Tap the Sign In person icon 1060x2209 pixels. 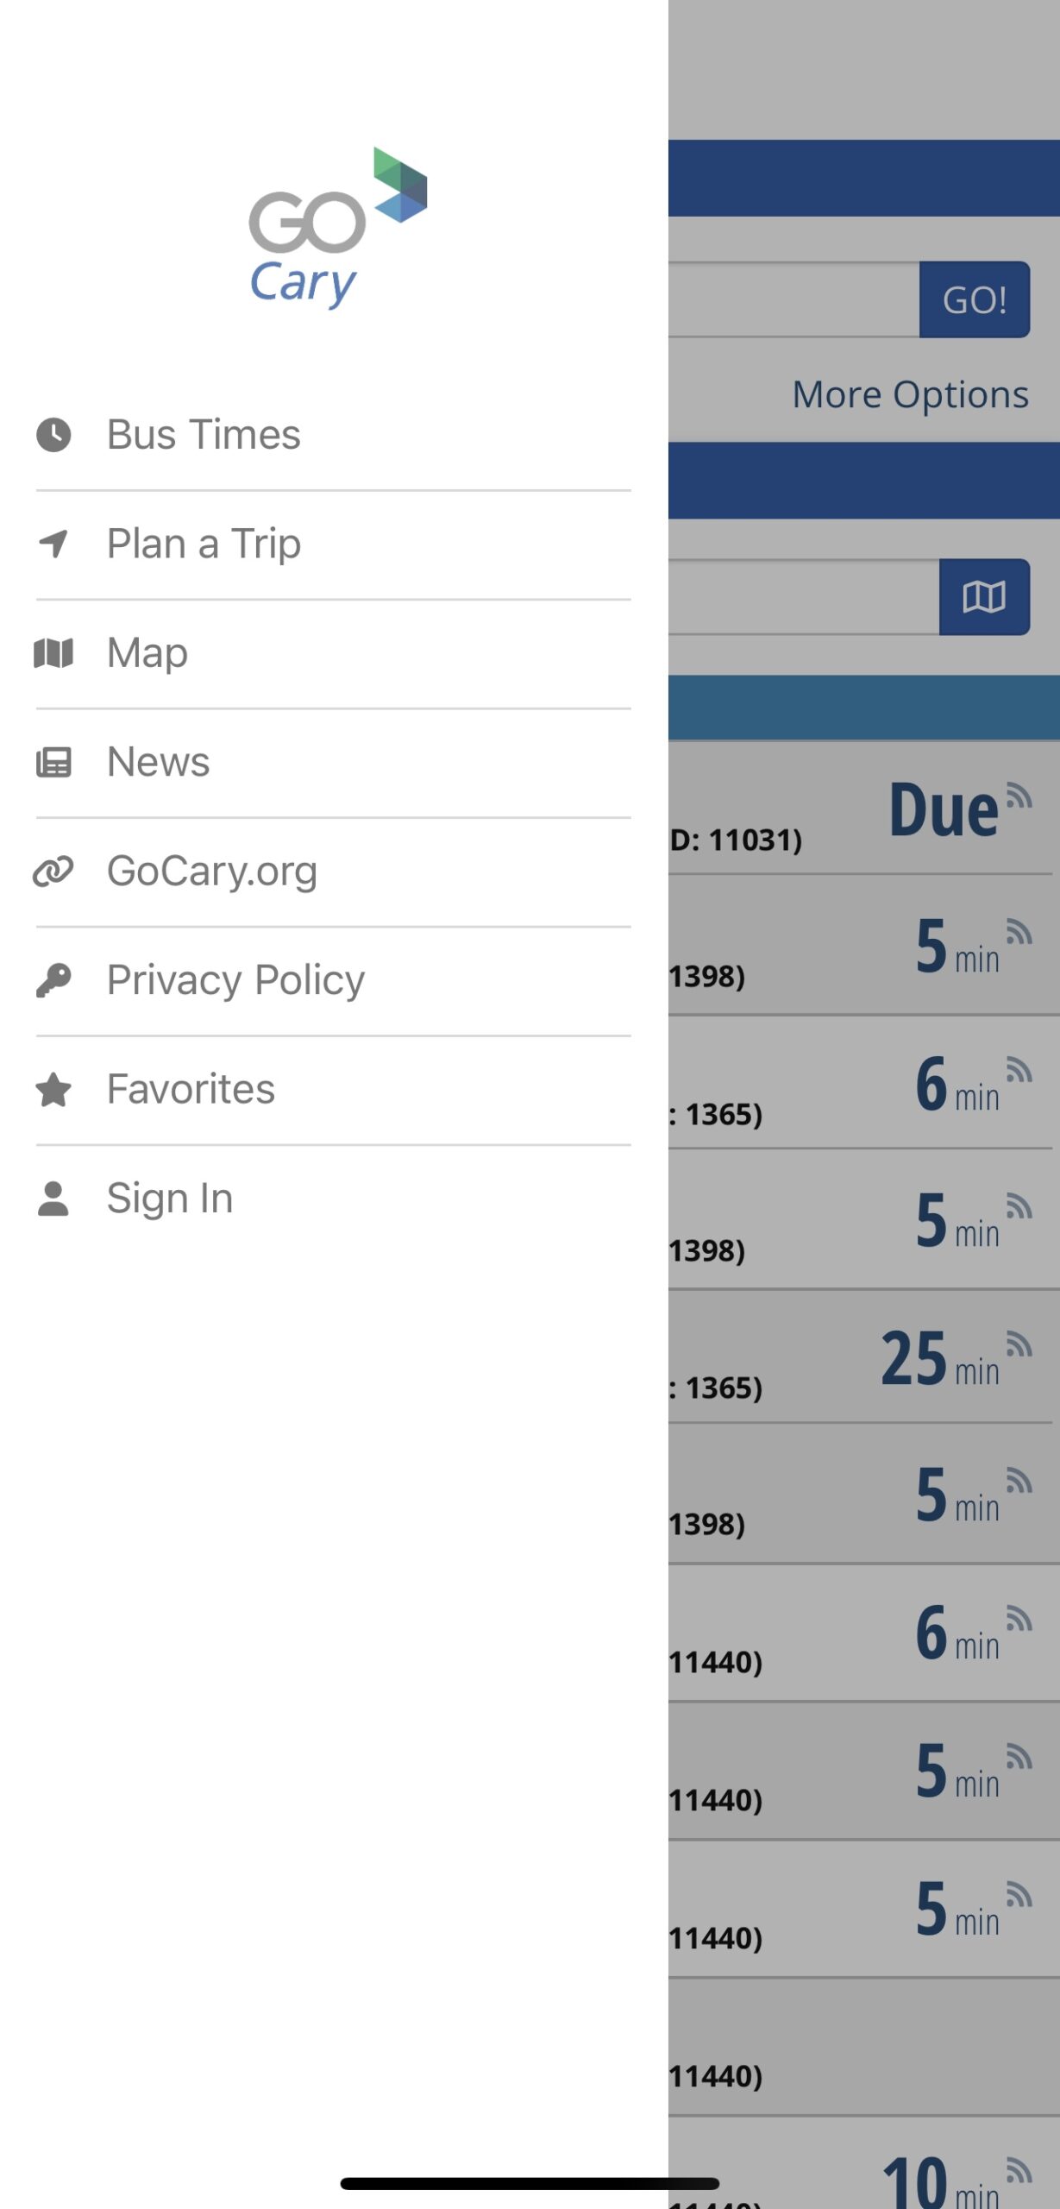pyautogui.click(x=53, y=1199)
